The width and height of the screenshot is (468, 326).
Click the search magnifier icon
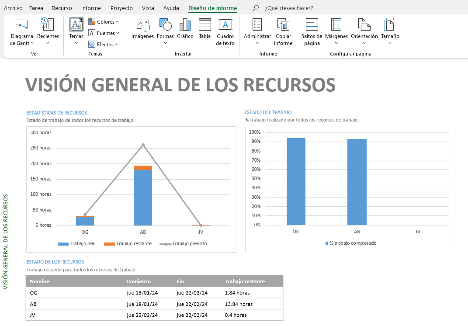click(256, 8)
